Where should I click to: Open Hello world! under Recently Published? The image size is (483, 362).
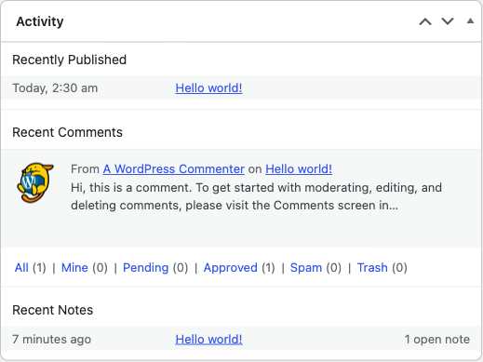coord(208,88)
